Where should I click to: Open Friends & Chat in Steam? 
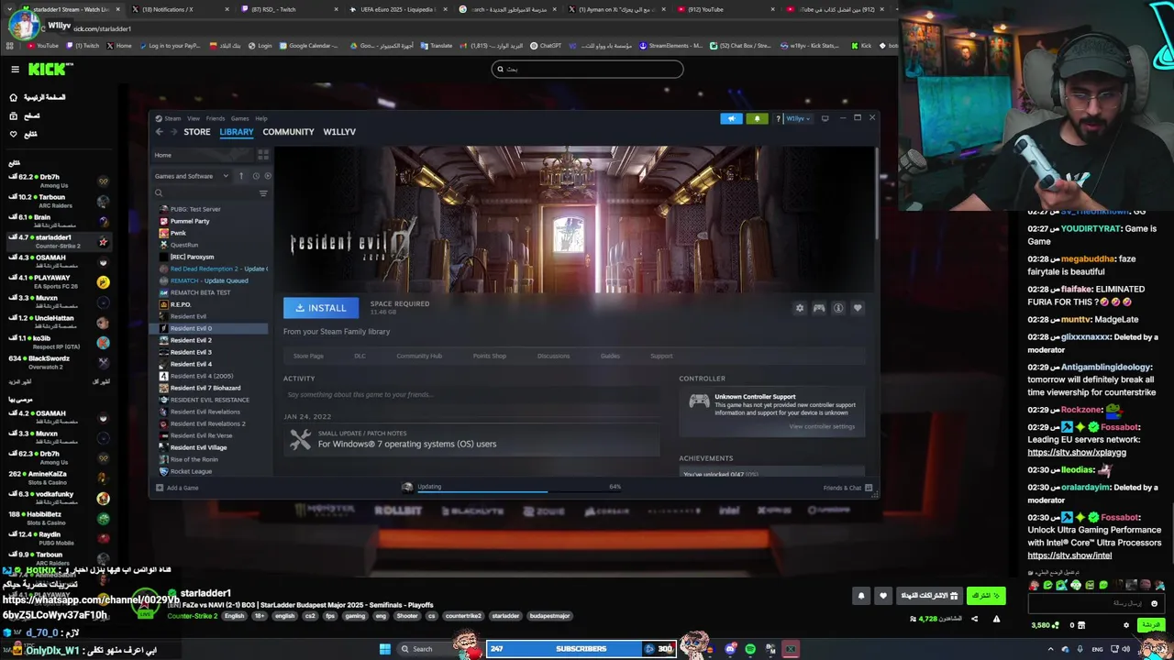[x=847, y=488]
